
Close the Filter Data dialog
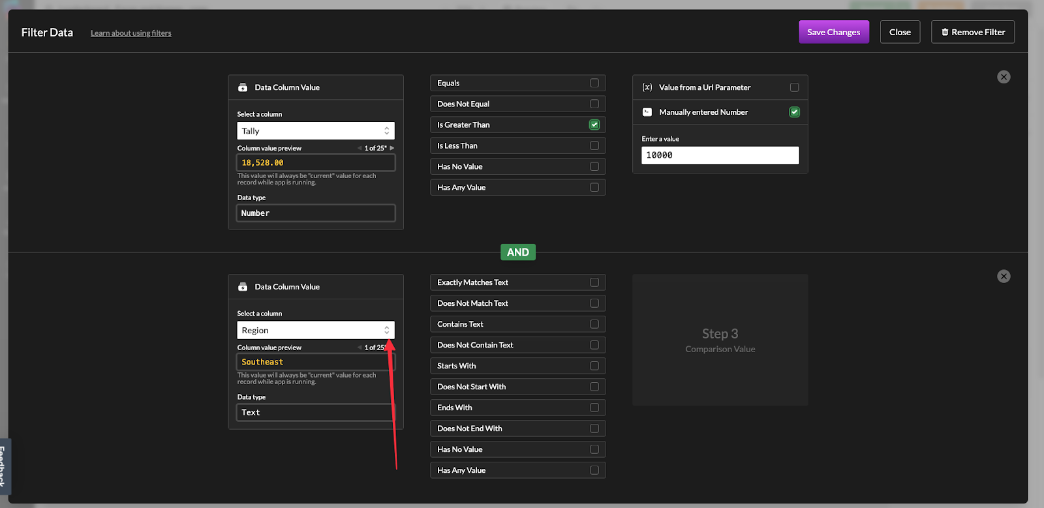tap(900, 32)
